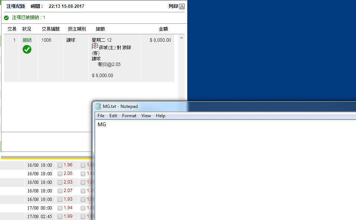This screenshot has width=356, height=220.
Task: Click the odds detail 客[0]@2.05
Action: point(109,64)
